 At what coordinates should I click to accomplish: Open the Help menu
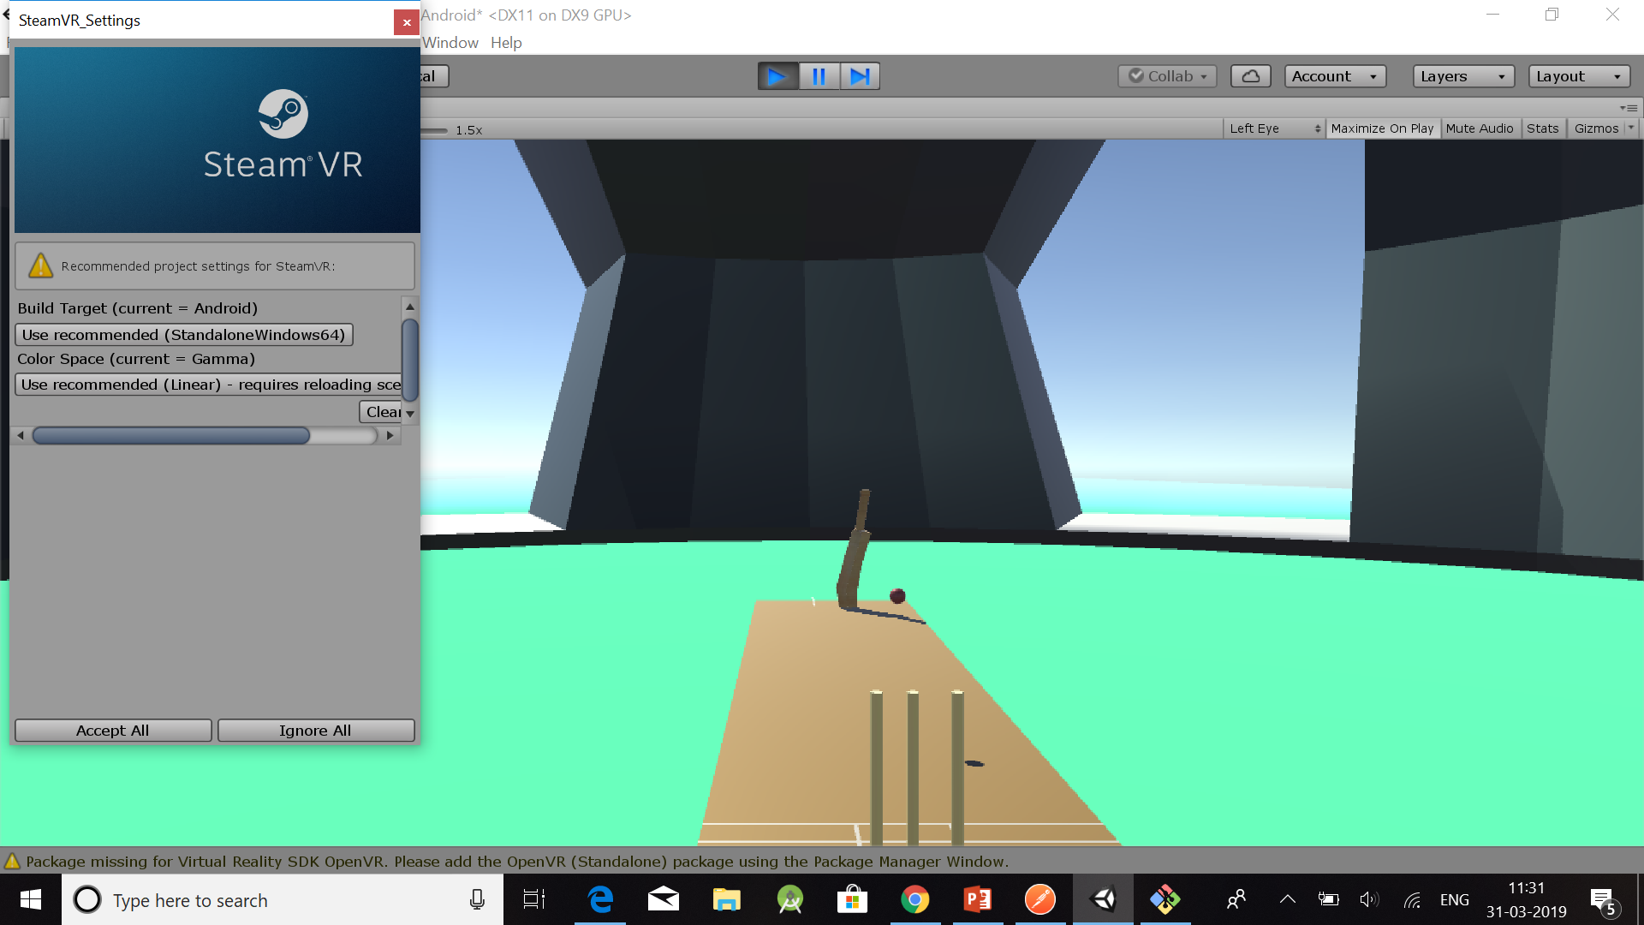coord(505,43)
